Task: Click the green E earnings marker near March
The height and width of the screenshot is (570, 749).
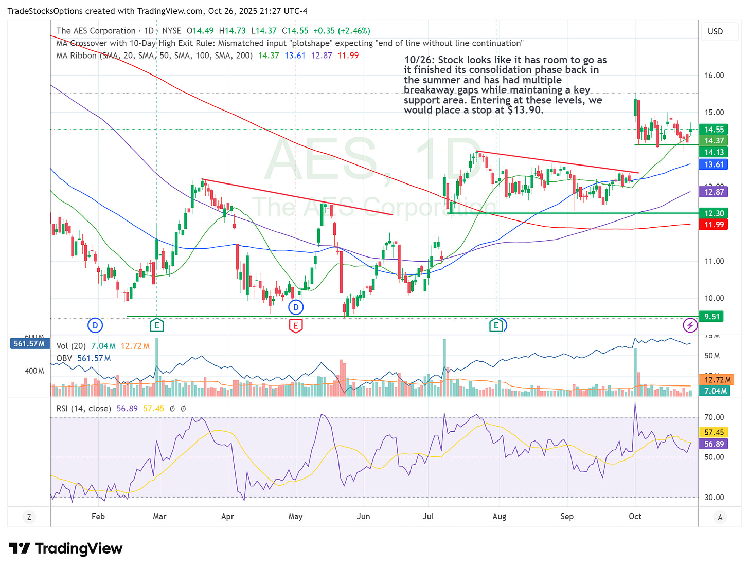Action: coord(156,325)
